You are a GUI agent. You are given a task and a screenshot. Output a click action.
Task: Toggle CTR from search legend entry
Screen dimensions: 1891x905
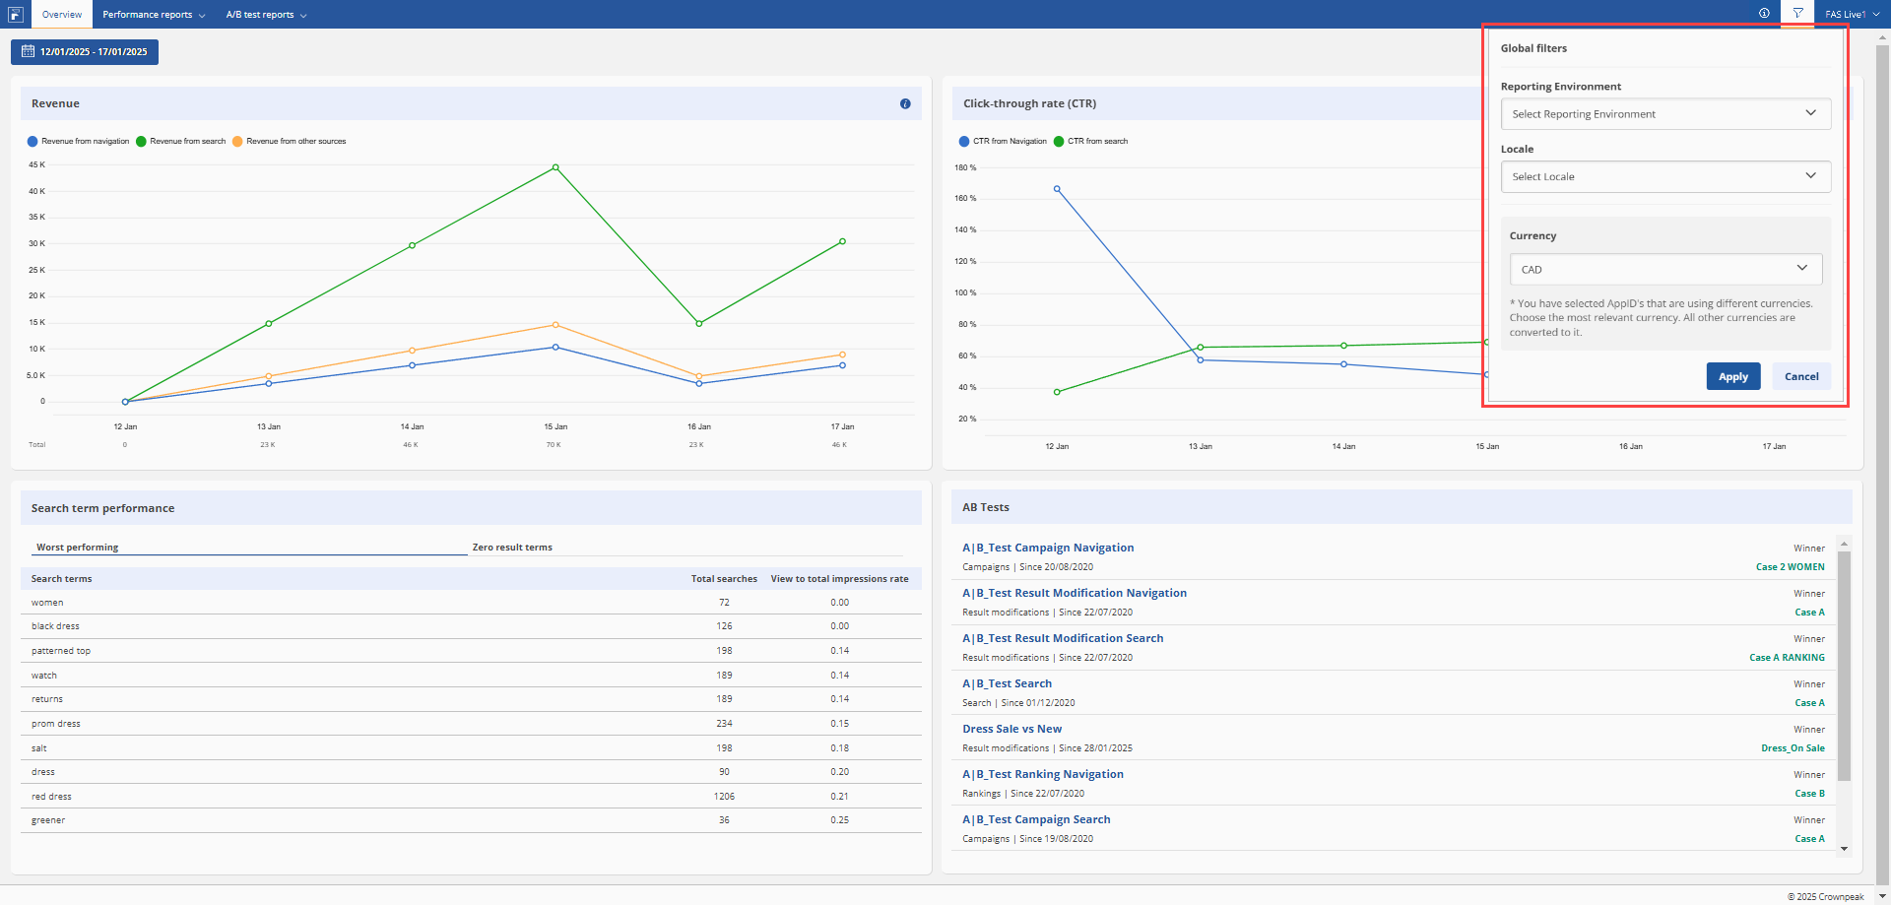click(1090, 142)
